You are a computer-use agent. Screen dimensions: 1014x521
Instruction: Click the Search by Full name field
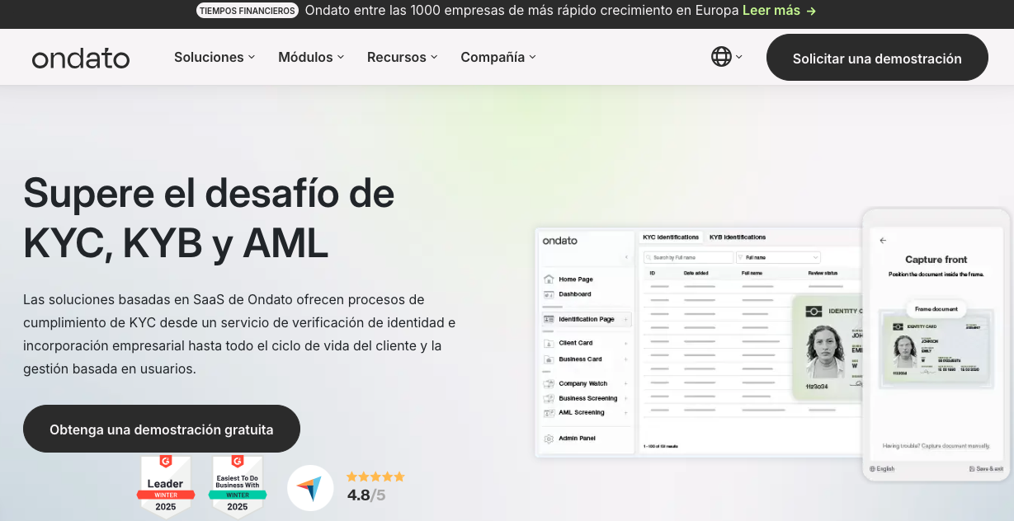(x=688, y=257)
